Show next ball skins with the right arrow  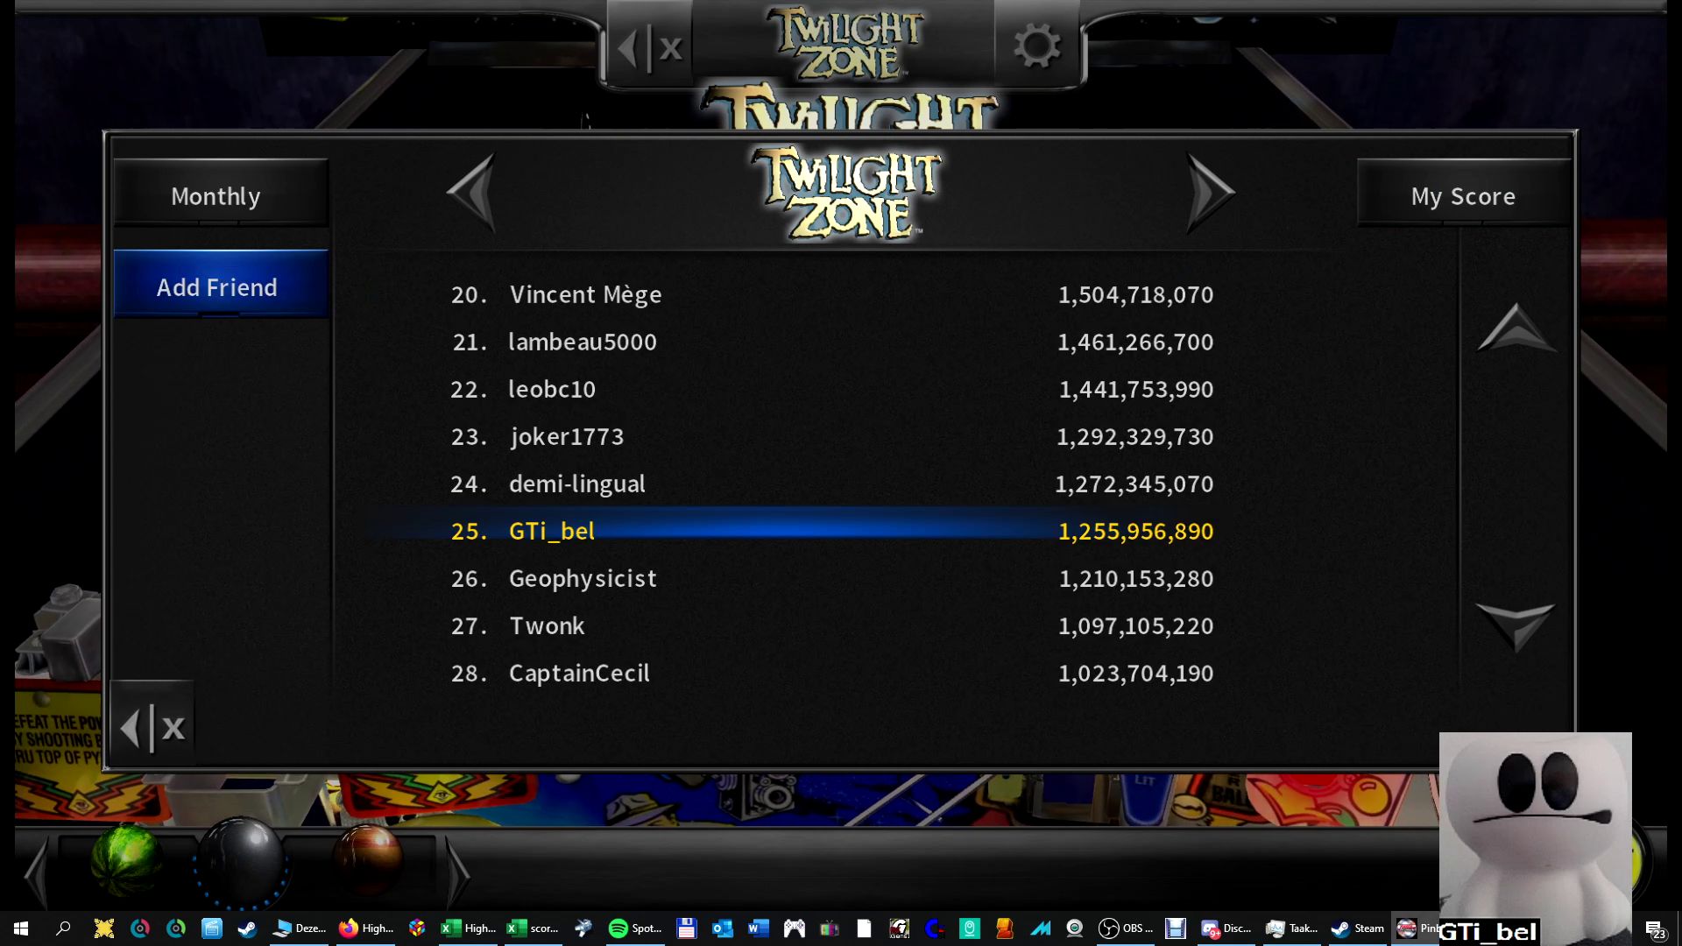(458, 872)
